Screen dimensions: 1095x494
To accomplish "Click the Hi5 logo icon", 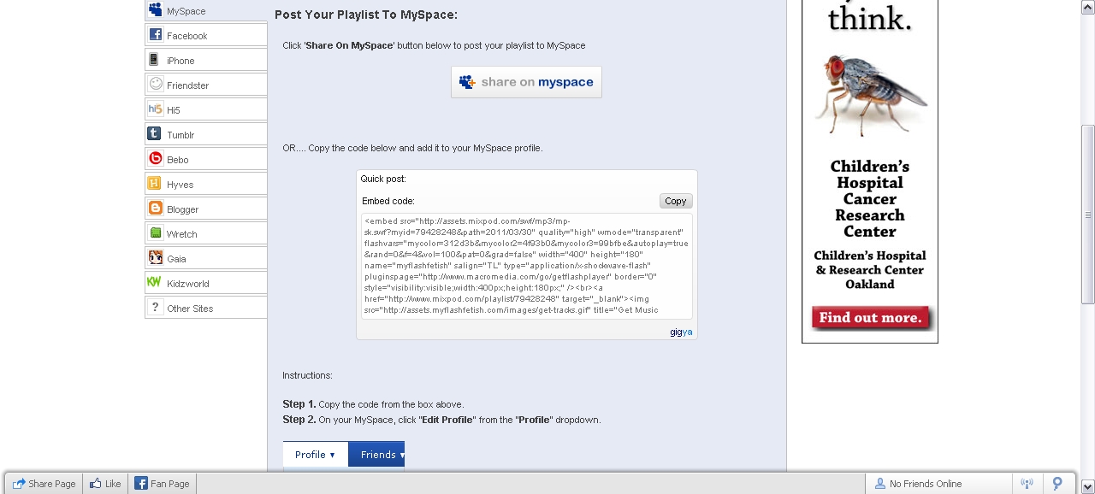I will point(155,109).
